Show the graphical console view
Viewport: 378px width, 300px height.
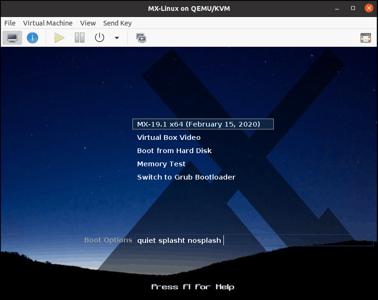[12, 38]
